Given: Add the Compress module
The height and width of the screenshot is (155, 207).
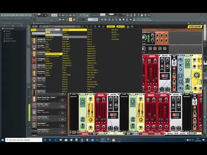Looking at the screenshot, I should (63, 126).
